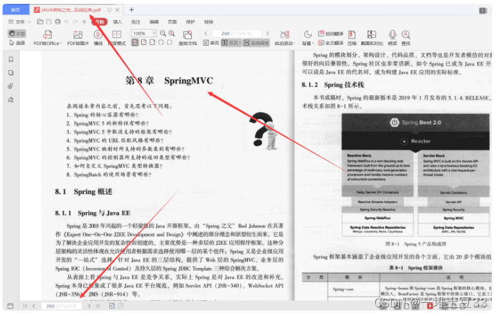
Task: Select the 编辑 ribbon tab
Action: click(x=154, y=22)
